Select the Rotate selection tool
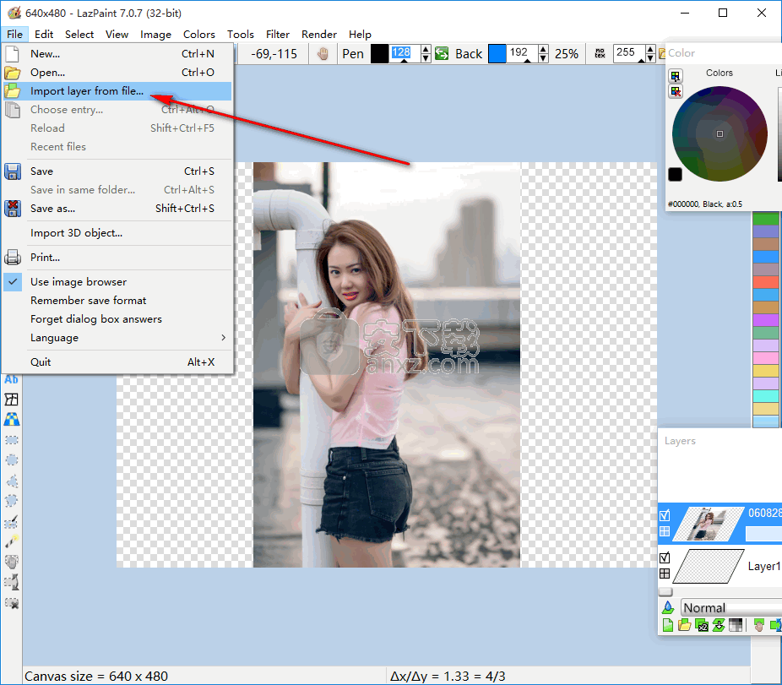This screenshot has height=685, width=782. [x=12, y=582]
